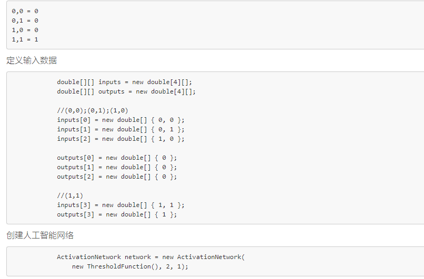424x279 pixels.
Task: Click the line '1,0 = 0' in truth table
Action: tap(25, 30)
